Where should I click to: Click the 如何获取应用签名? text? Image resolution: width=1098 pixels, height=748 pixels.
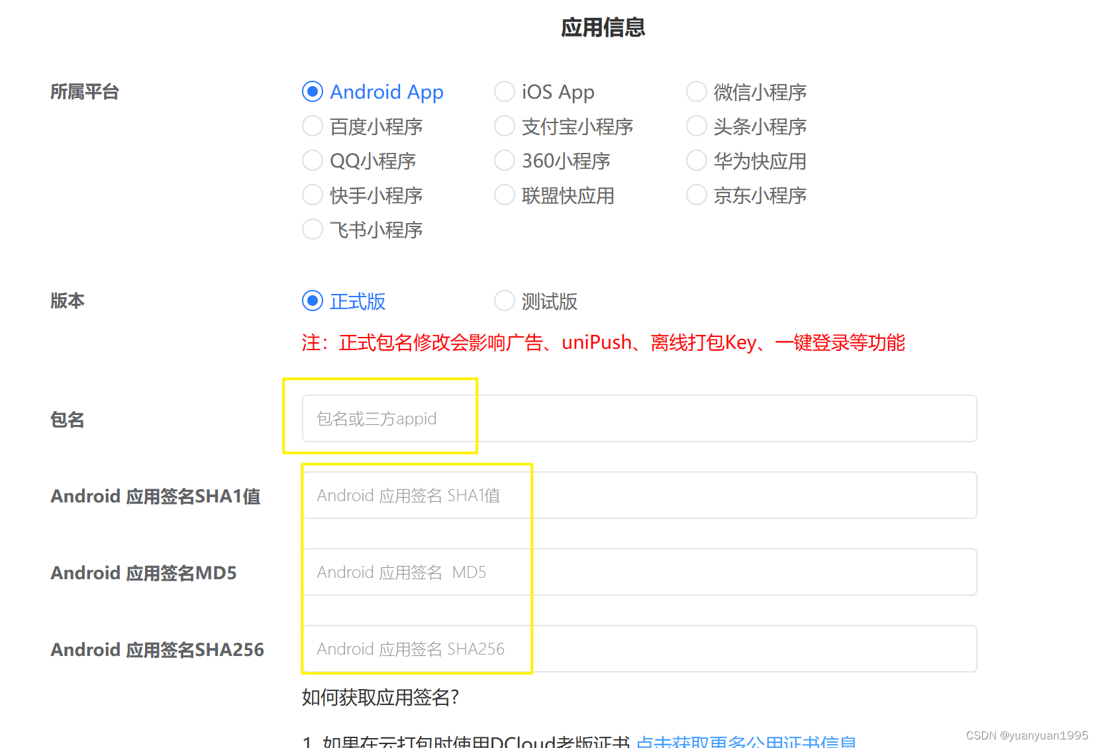381,697
